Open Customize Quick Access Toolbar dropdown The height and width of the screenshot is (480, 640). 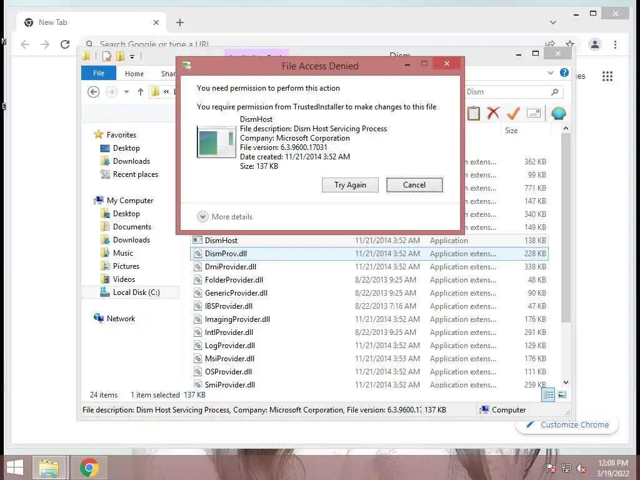pyautogui.click(x=132, y=56)
